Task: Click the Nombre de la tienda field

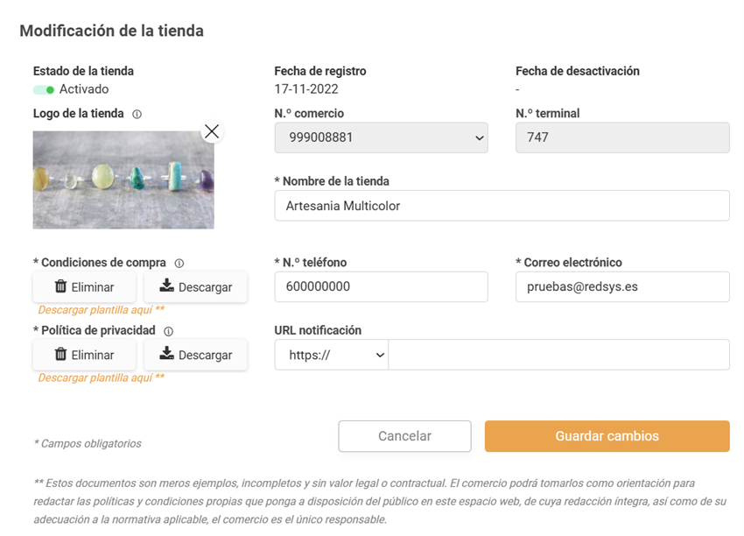Action: [502, 206]
